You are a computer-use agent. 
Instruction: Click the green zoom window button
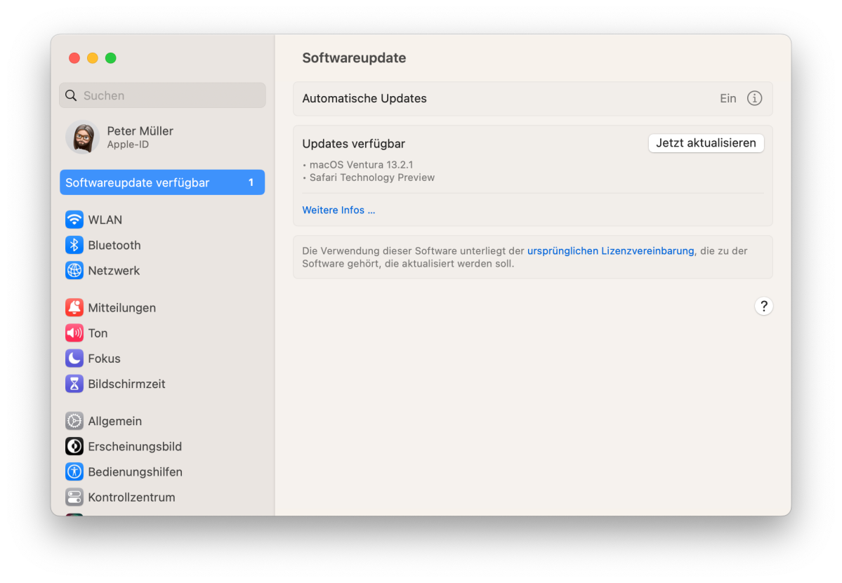tap(111, 58)
